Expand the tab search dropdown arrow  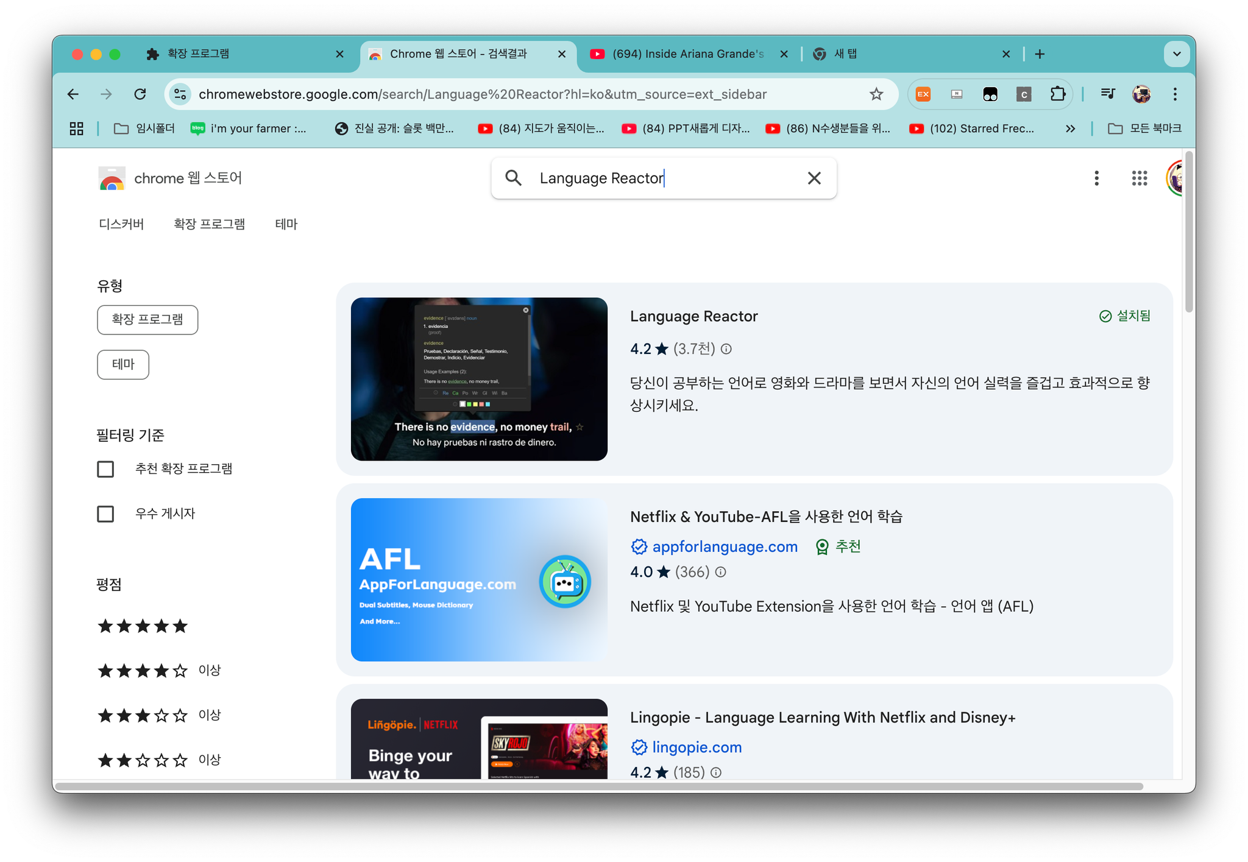(1177, 54)
